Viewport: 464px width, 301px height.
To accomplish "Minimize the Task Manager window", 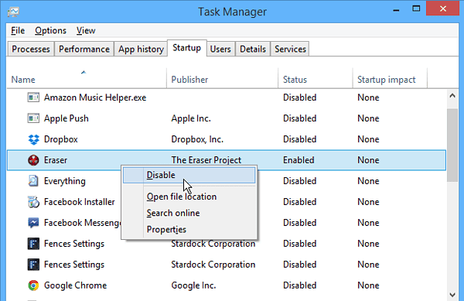I will tap(396, 9).
